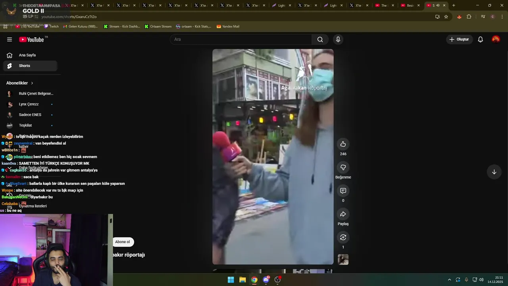
Task: Open the notifications bell
Action: pos(480,39)
